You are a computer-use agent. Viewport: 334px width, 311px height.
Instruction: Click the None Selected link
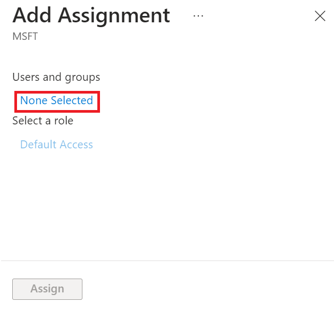click(x=56, y=100)
